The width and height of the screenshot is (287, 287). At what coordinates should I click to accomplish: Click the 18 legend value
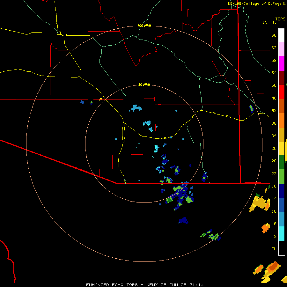pyautogui.click(x=274, y=186)
